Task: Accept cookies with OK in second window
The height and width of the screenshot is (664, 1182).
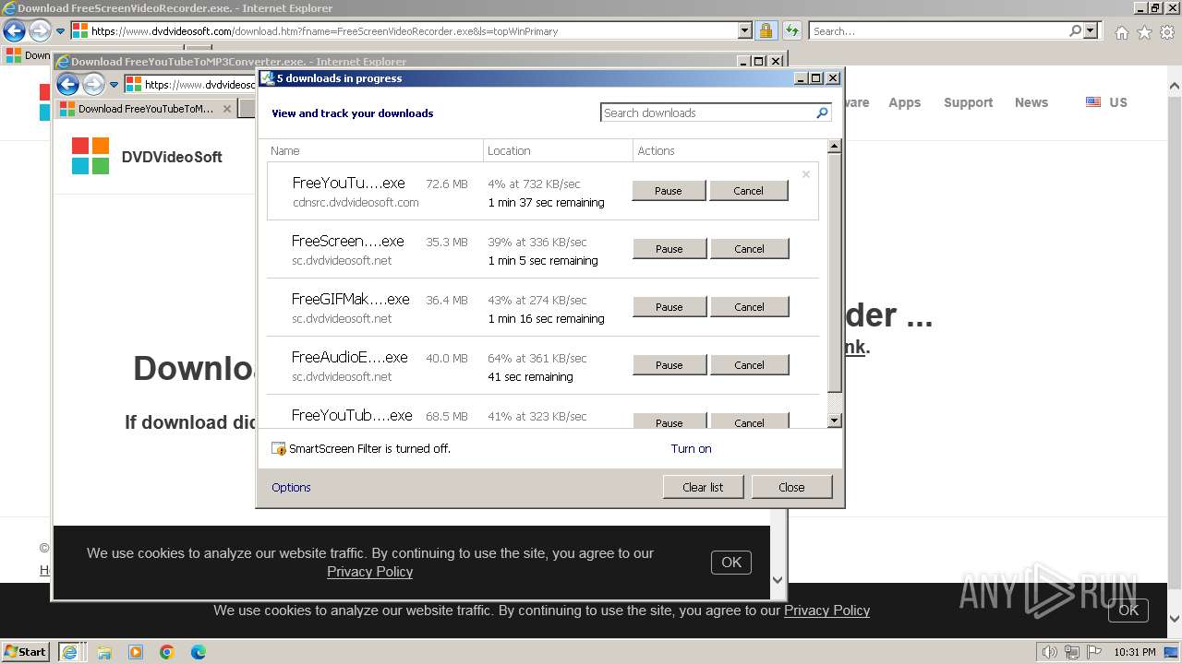Action: coord(731,563)
